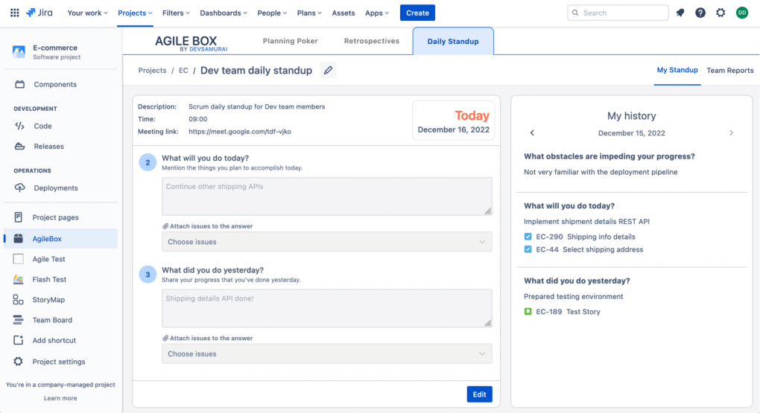Click the AGILE BOX by DevSamurai logo
Viewport: 760px width, 413px height.
point(191,43)
